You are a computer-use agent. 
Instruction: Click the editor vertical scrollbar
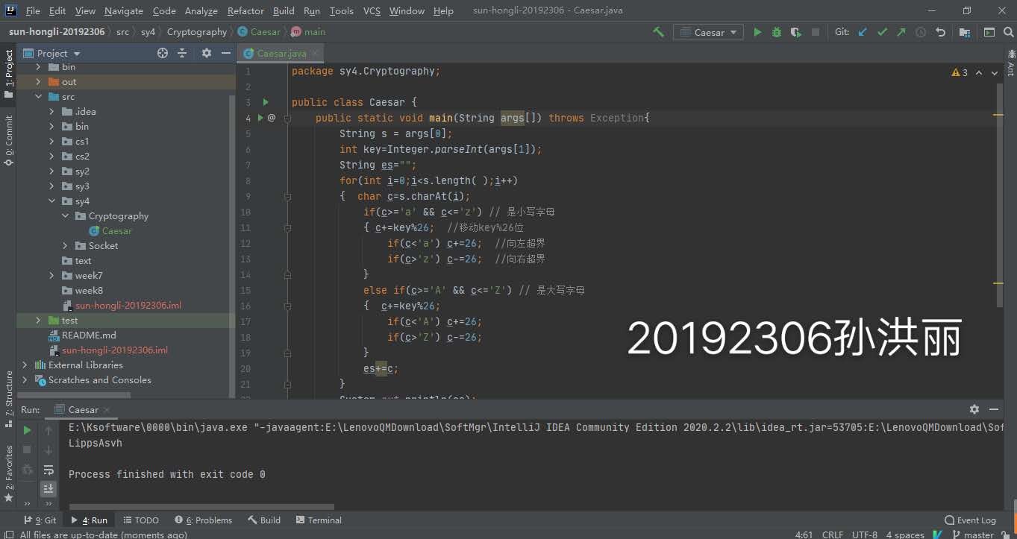[1000, 195]
